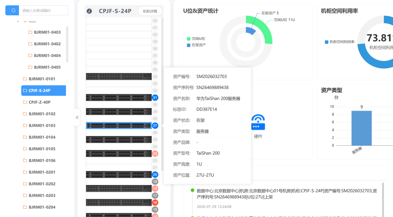Select the U-position 27 blue badge

[x=155, y=126]
